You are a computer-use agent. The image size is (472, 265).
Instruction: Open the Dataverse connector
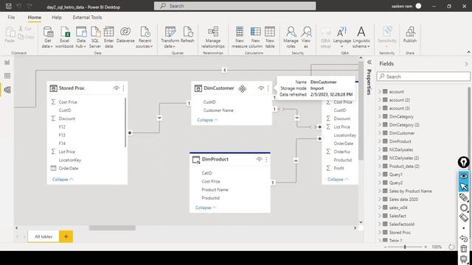pyautogui.click(x=125, y=35)
